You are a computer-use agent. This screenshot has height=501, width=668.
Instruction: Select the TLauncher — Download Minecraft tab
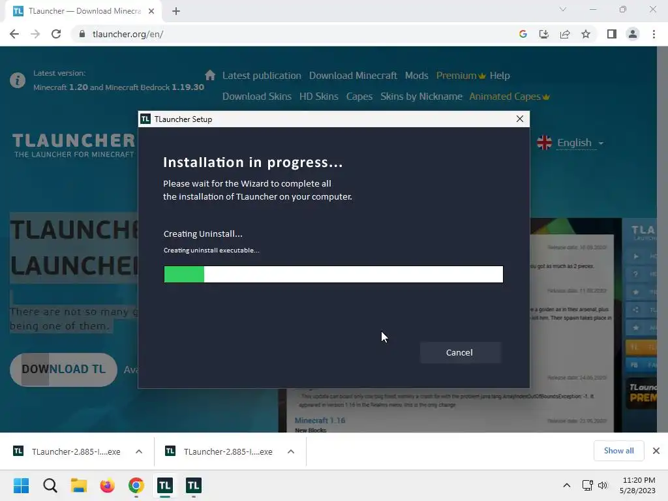point(83,11)
